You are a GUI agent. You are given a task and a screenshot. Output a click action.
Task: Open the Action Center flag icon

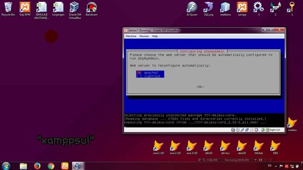pos(281,166)
